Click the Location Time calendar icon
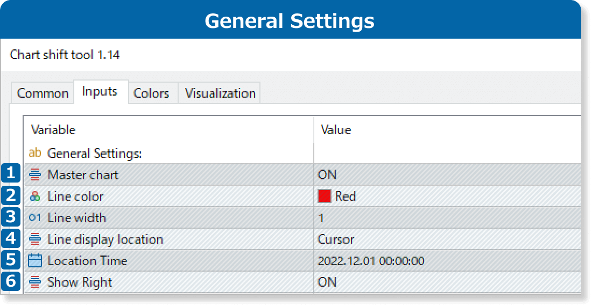The height and width of the screenshot is (306, 592). 35,260
